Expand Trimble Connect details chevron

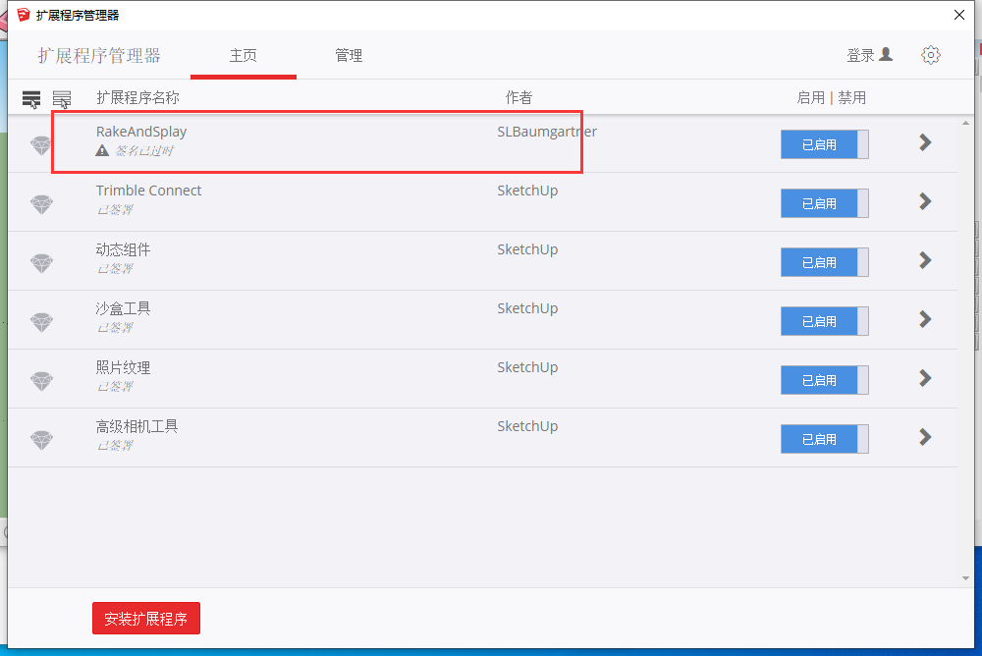[x=925, y=201]
